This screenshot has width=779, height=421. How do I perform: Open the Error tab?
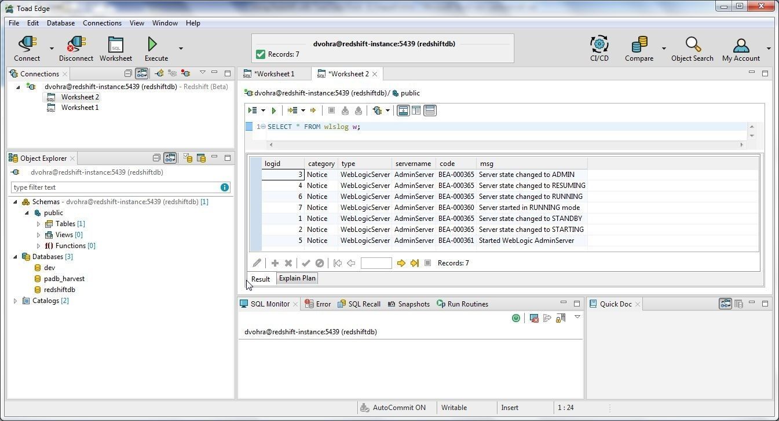(x=318, y=304)
